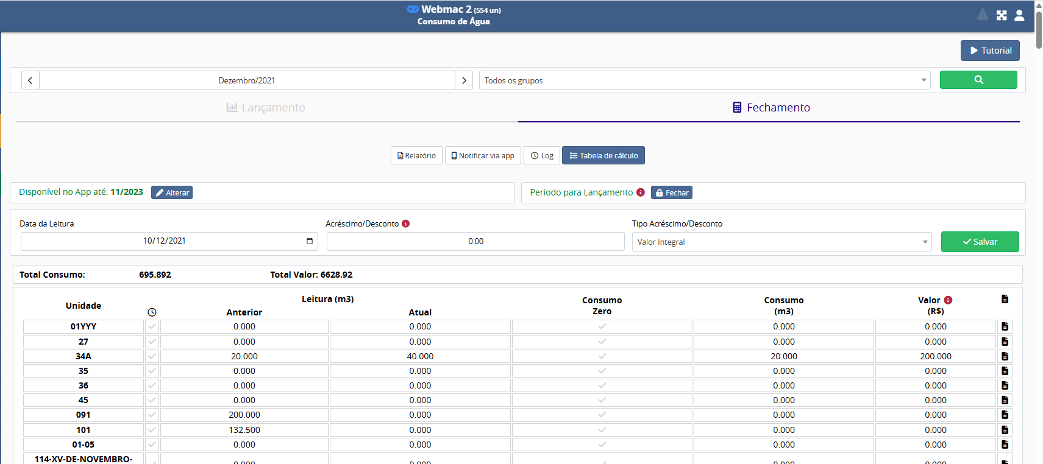Click the green search button
Viewport: 1043px width, 464px height.
pos(978,80)
